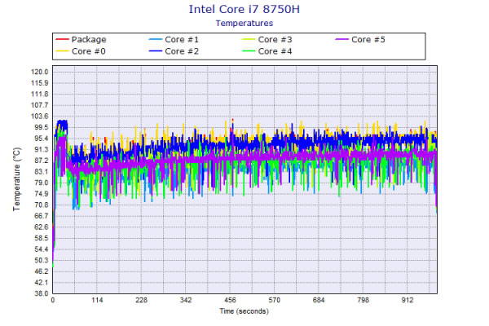
Task: Click the 912 x-axis tick label
Action: (x=407, y=300)
